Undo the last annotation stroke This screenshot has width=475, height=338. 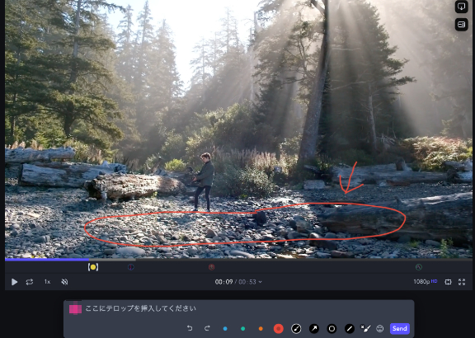point(190,328)
